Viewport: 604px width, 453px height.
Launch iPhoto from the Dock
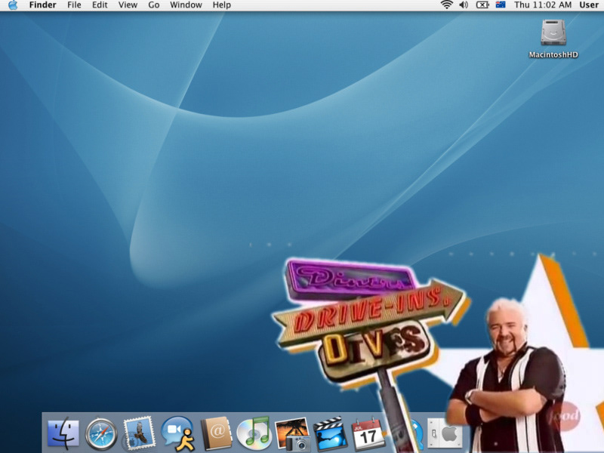pyautogui.click(x=292, y=434)
